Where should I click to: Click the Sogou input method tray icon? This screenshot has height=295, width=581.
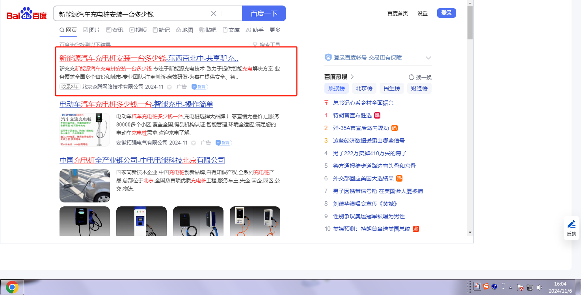[x=486, y=286]
